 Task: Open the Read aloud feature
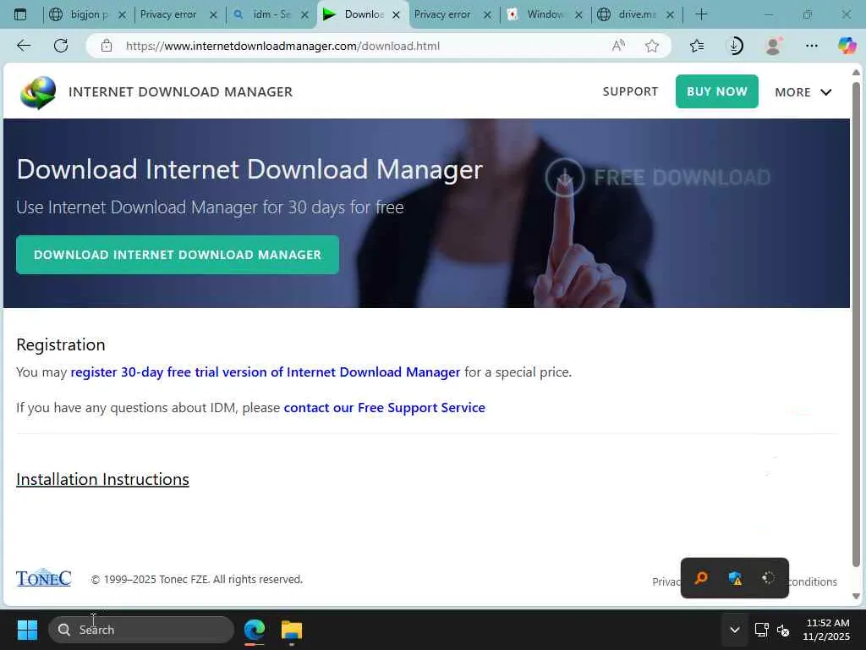618,46
